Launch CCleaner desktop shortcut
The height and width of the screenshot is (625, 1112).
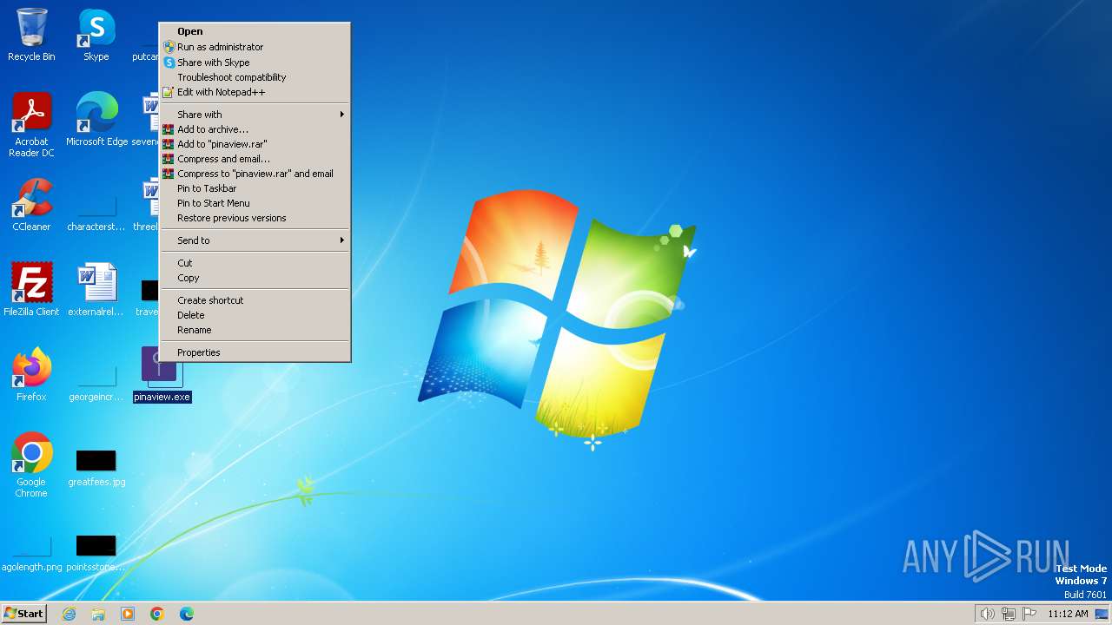point(31,205)
